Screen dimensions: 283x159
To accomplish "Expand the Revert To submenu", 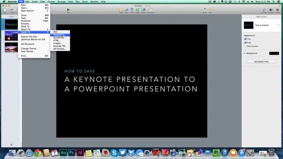I will (x=34, y=29).
